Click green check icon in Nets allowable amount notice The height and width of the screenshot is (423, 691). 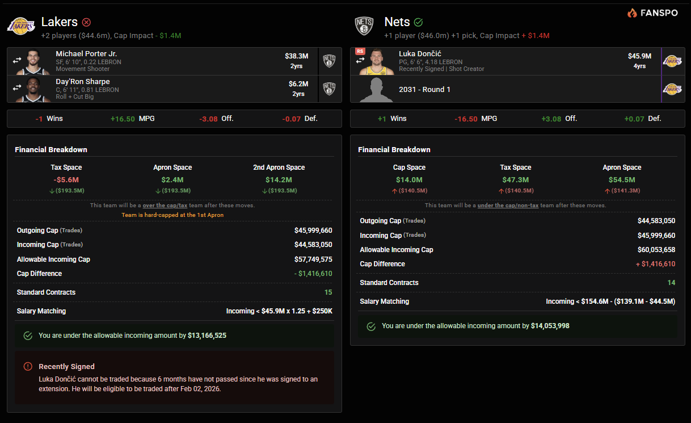pyautogui.click(x=371, y=326)
